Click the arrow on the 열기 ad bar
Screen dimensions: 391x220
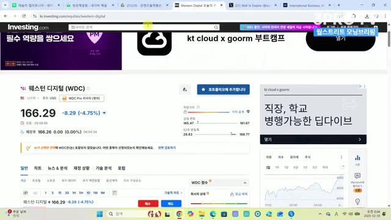pos(360,139)
